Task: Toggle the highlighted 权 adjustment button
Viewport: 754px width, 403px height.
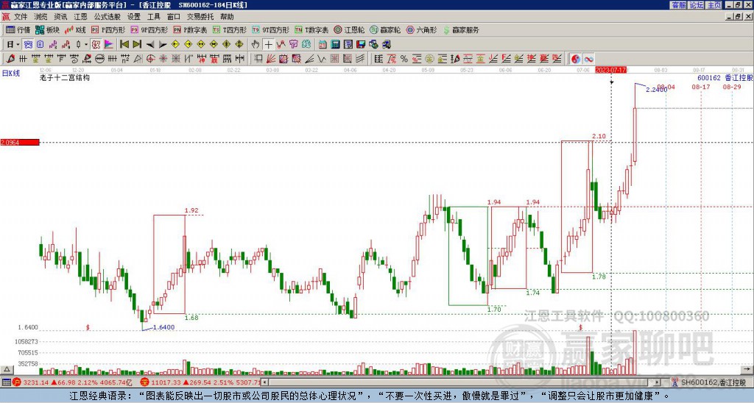Action: pyautogui.click(x=96, y=45)
